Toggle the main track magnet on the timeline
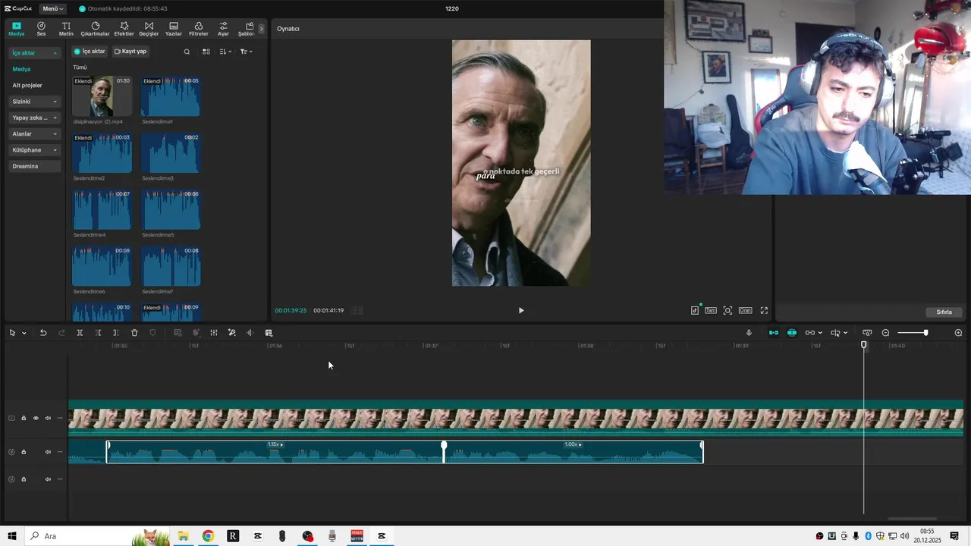Screen dimensions: 971x546 [774, 333]
